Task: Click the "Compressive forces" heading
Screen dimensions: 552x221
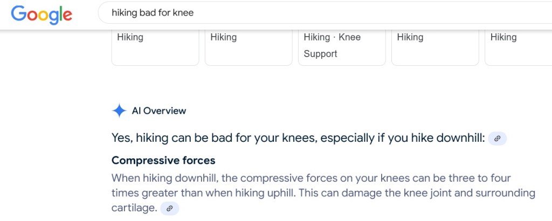Action: 163,160
